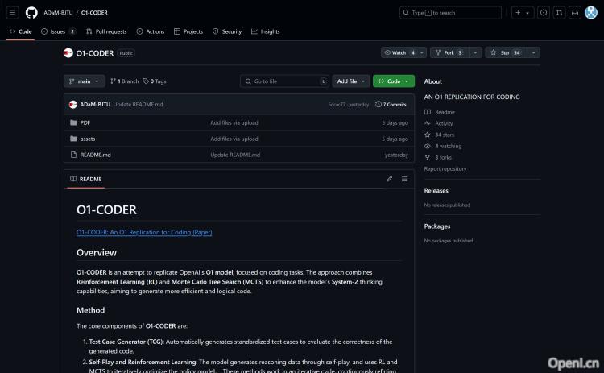The image size is (604, 373).
Task: Toggle Watch on this repository
Action: (400, 52)
